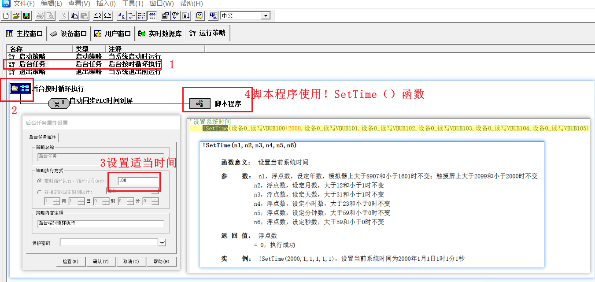Switch to the 运行策略 tab
595x282 pixels.
point(207,33)
